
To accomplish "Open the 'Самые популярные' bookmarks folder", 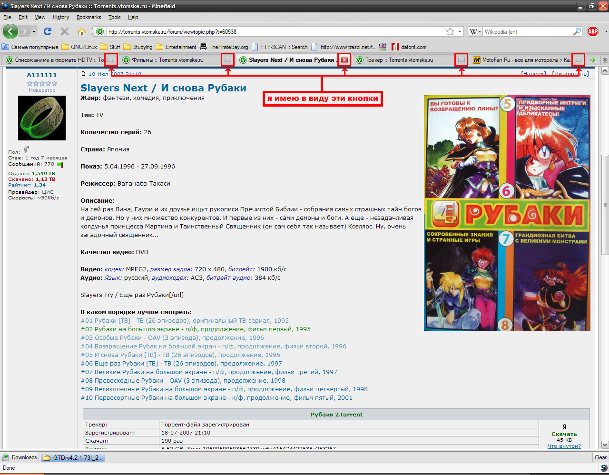I will 30,47.
